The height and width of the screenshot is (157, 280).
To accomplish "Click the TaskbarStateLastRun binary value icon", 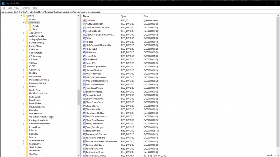I will point(84,155).
